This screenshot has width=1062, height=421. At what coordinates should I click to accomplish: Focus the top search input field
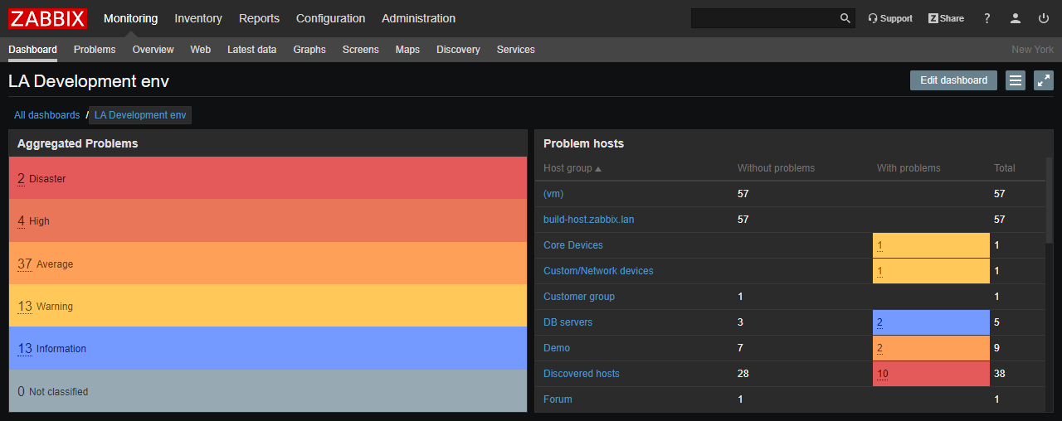[763, 18]
